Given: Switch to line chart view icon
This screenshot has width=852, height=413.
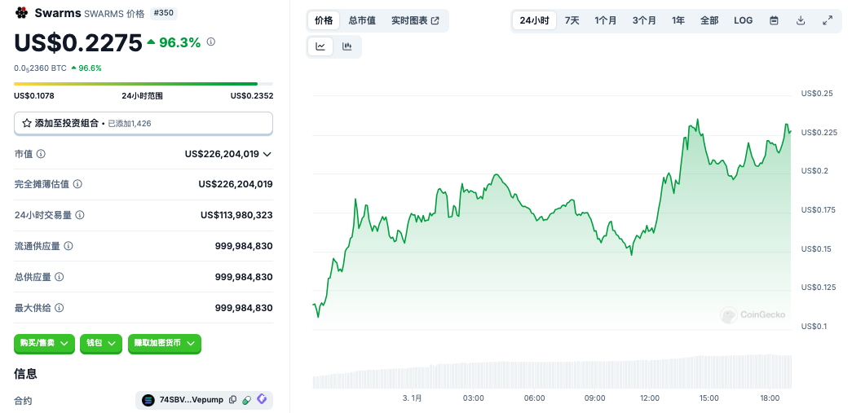Looking at the screenshot, I should pos(320,46).
